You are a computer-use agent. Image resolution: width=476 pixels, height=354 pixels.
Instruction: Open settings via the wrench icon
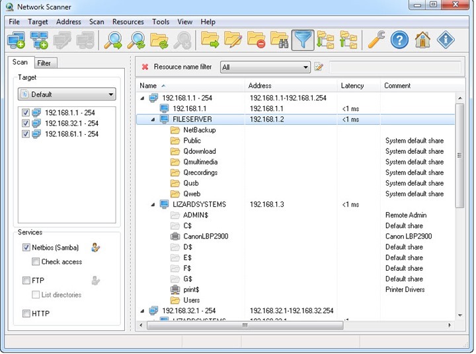coord(376,40)
